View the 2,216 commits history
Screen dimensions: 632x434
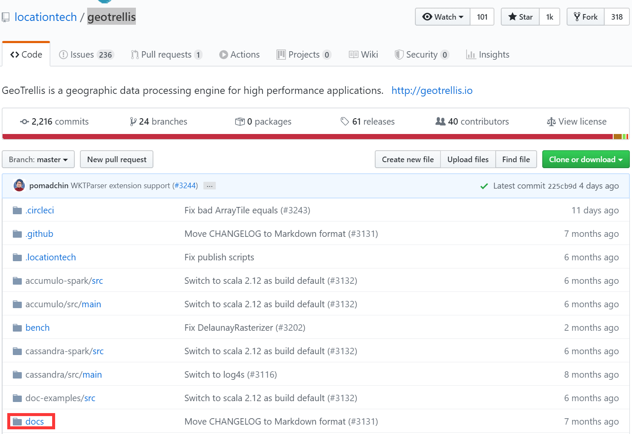click(x=54, y=122)
